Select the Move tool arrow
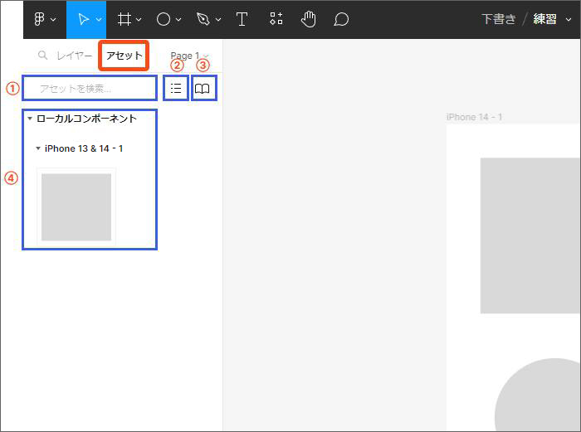This screenshot has width=581, height=432. (x=82, y=19)
